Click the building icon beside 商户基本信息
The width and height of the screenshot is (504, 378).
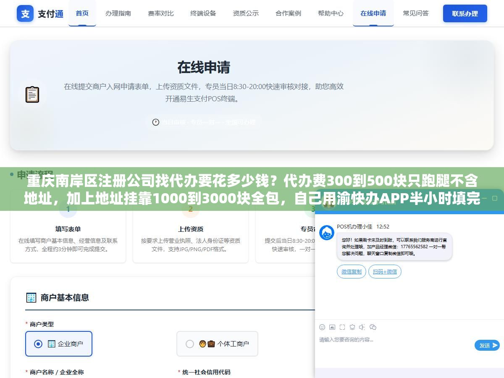coord(31,298)
